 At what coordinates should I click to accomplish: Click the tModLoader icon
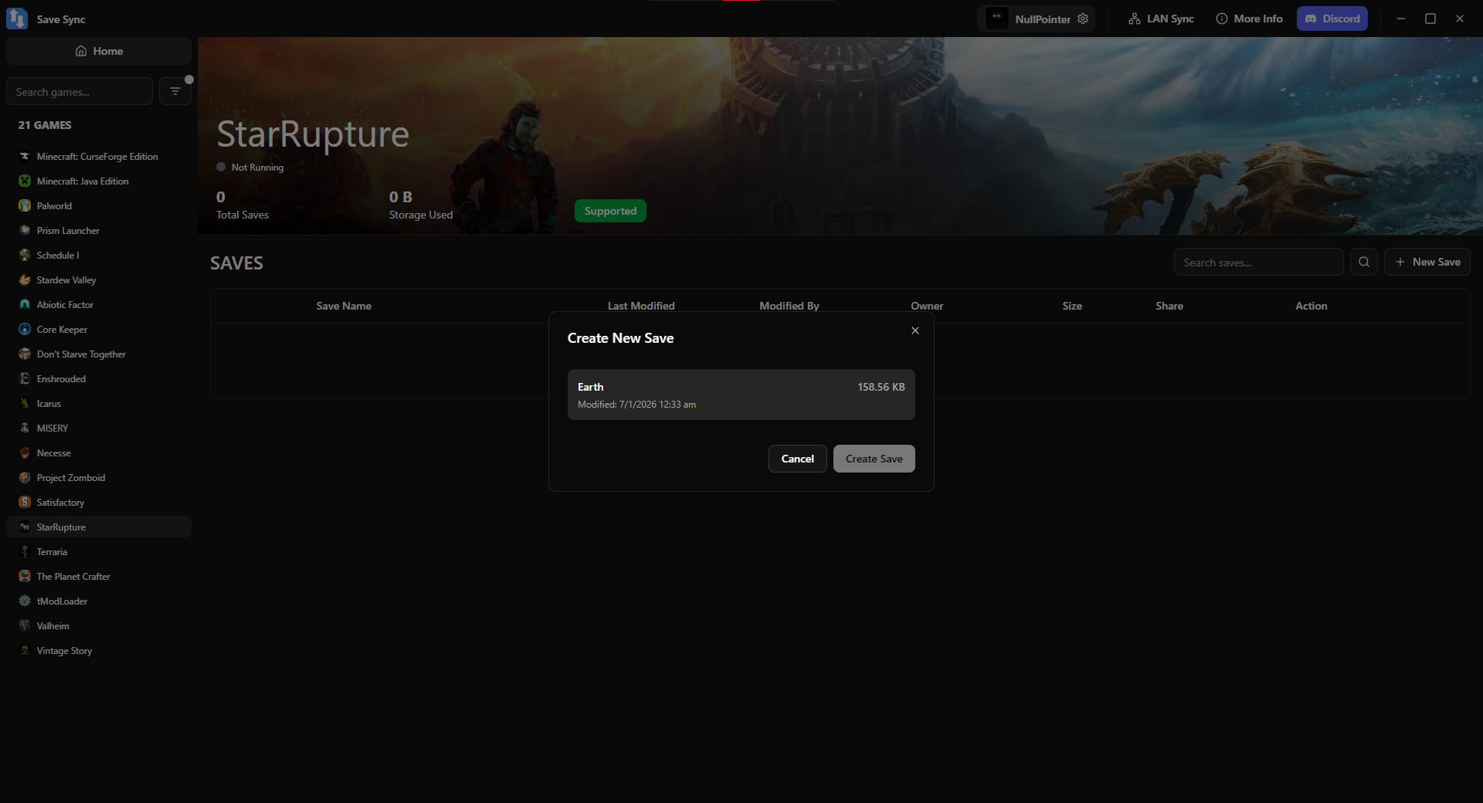click(x=25, y=601)
